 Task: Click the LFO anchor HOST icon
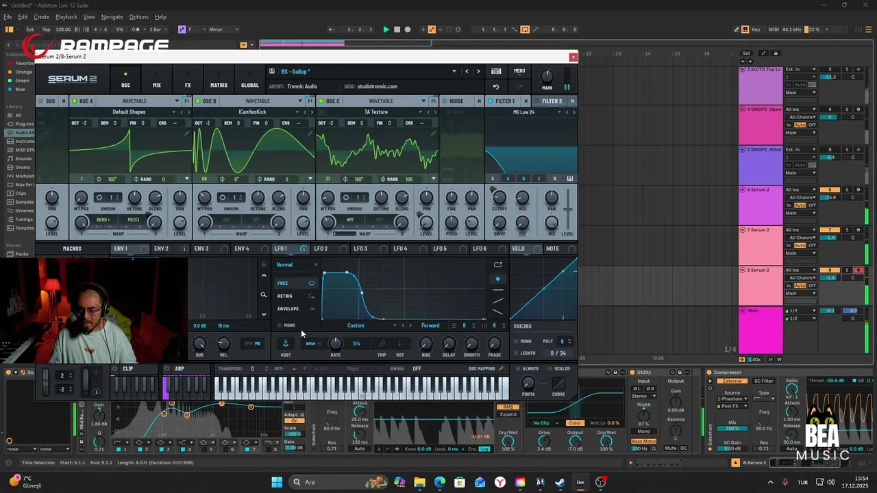coord(286,343)
